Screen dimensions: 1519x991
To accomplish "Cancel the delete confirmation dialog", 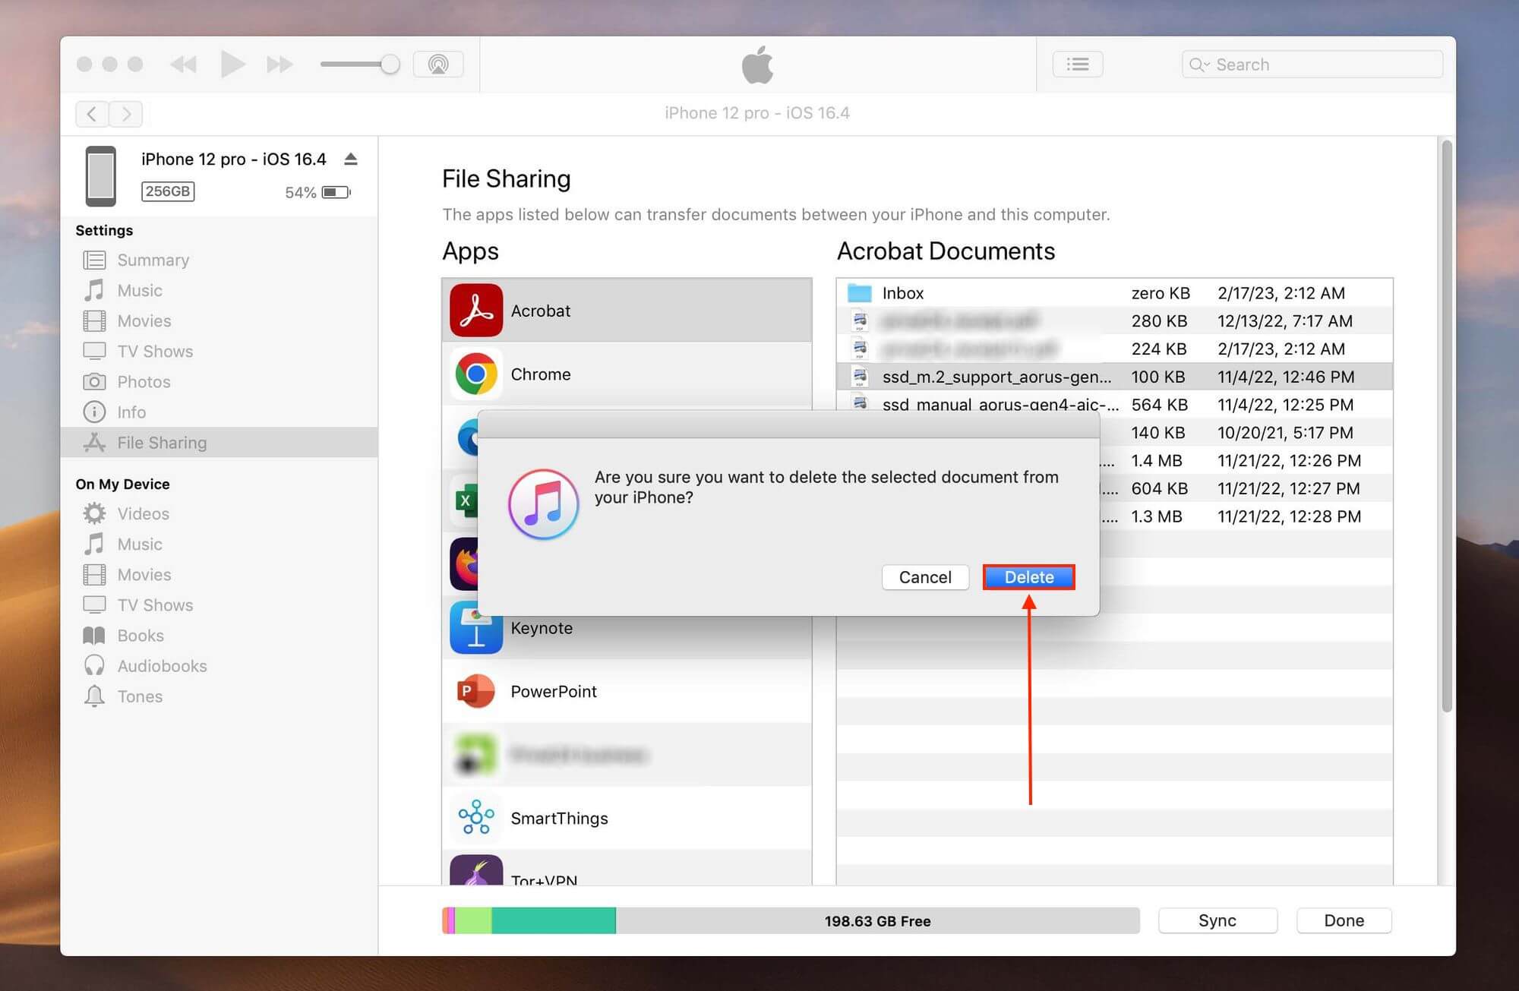I will pyautogui.click(x=925, y=577).
